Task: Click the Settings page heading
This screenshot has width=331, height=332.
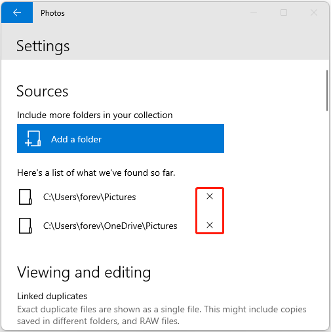Action: tap(43, 47)
